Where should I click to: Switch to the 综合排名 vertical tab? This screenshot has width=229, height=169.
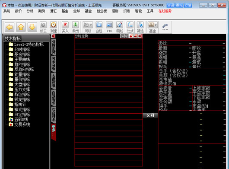[x=54, y=115]
